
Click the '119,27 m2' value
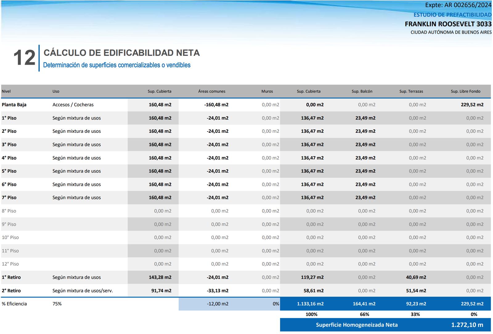coord(312,277)
